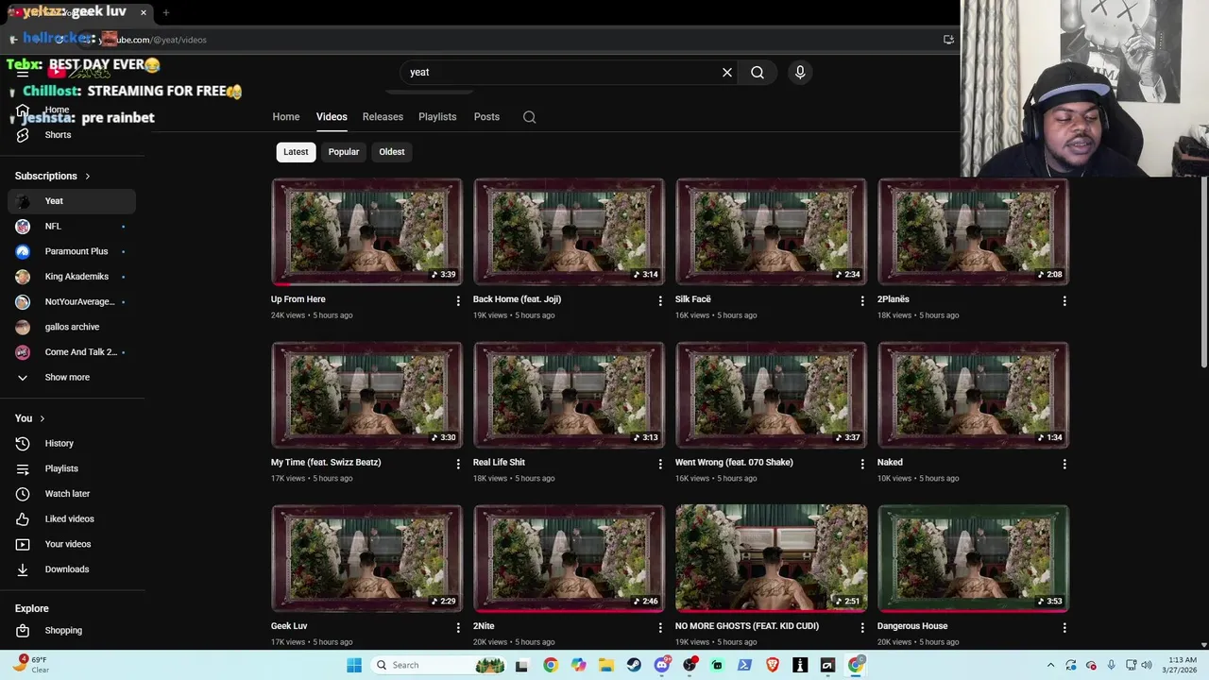Switch to the Releases tab
This screenshot has width=1209, height=680.
click(383, 117)
